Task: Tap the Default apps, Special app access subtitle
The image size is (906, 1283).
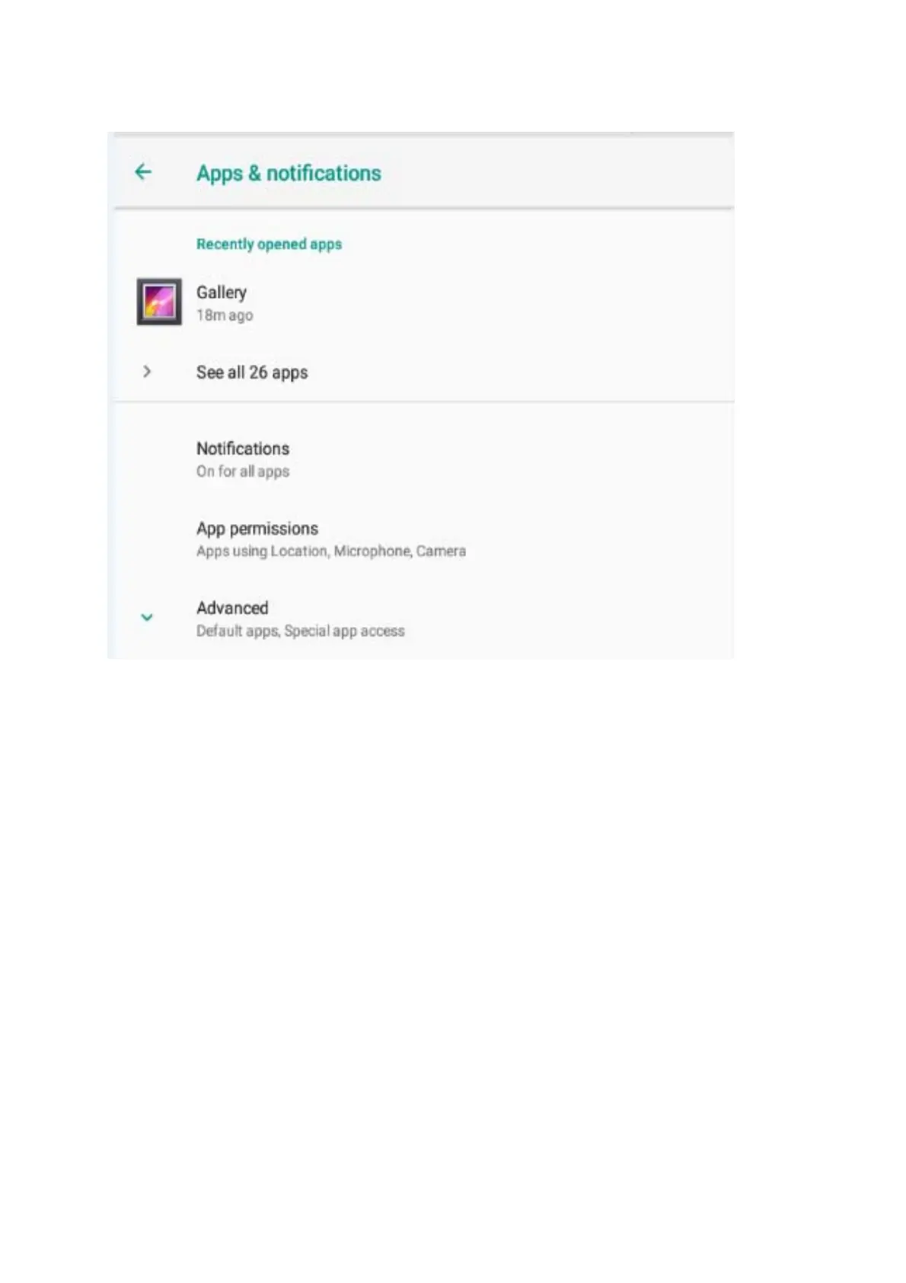Action: pos(301,631)
